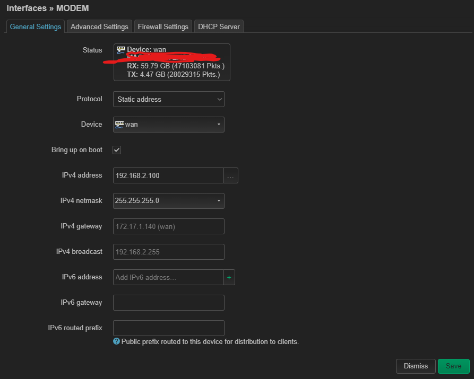Click the ellipsis button next to IPv4 address
474x379 pixels.
click(231, 175)
